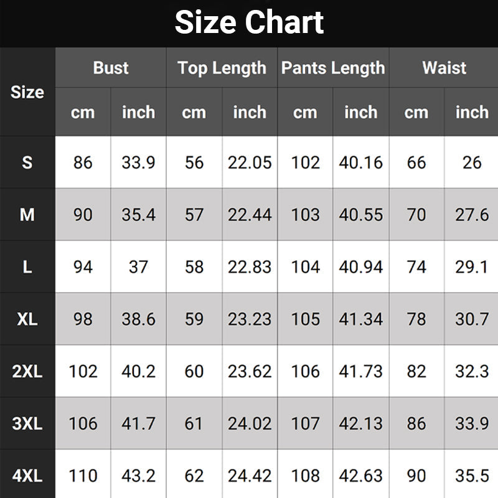Click the 35.5 waist inch cell
Viewport: 498px width, 498px height.
pyautogui.click(x=472, y=476)
